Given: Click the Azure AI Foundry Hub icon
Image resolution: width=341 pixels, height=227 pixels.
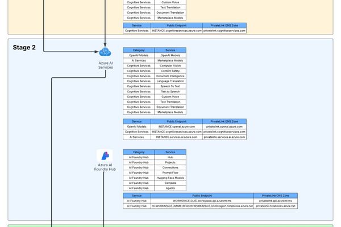Looking at the screenshot, I should [x=105, y=155].
